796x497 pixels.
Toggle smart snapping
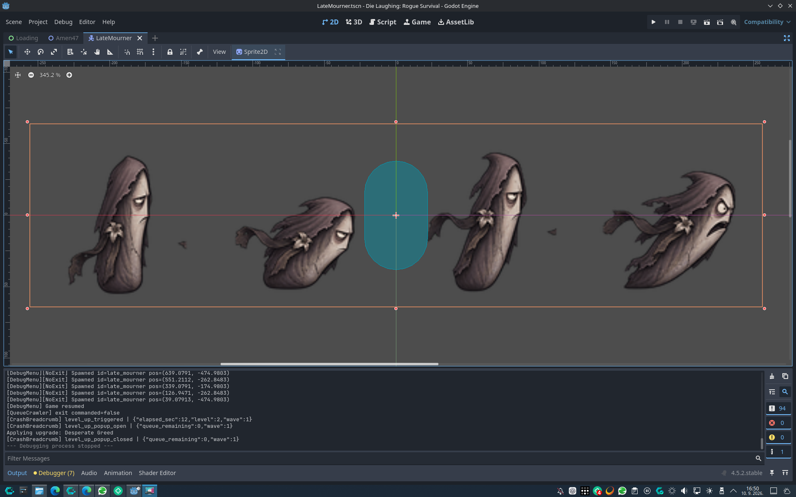tap(127, 52)
